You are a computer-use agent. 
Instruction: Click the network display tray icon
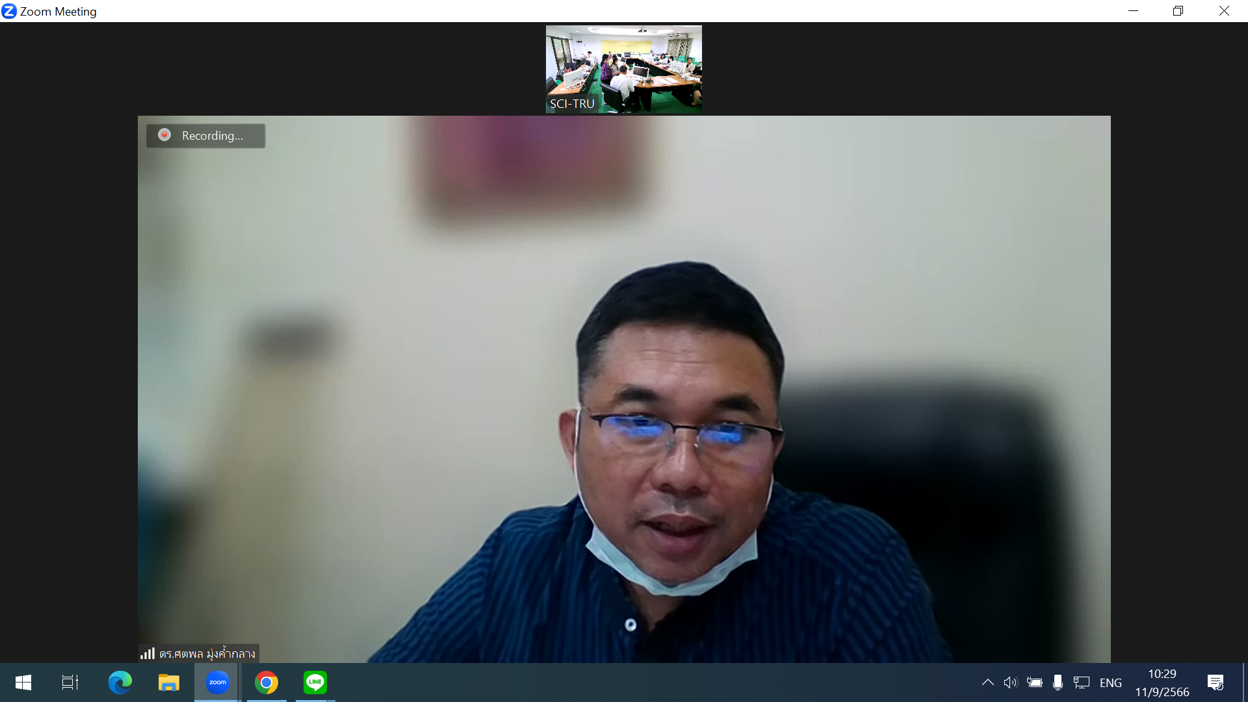point(1082,682)
